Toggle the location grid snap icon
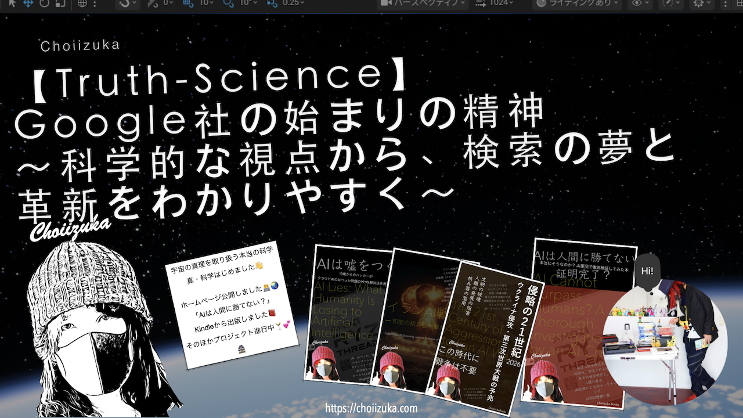This screenshot has height=418, width=743. 187,3
